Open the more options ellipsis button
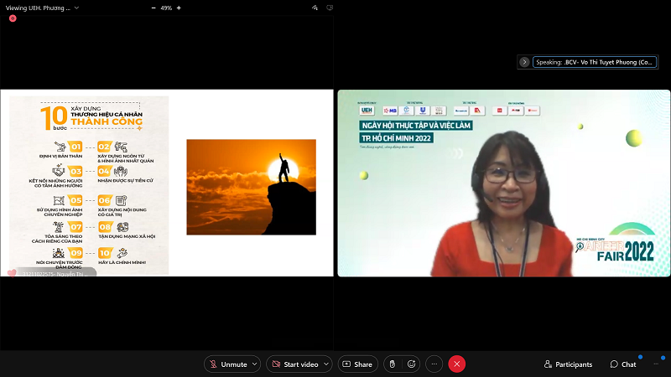671x377 pixels. pyautogui.click(x=434, y=364)
